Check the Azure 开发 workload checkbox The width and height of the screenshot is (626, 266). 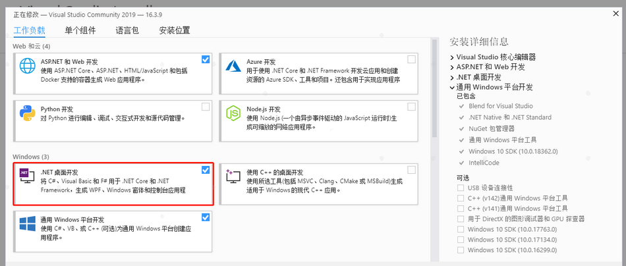(412, 60)
